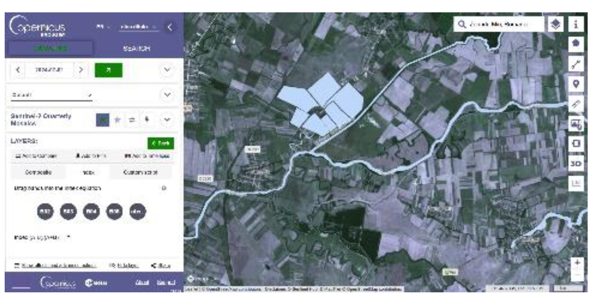Image resolution: width=596 pixels, height=299 pixels.
Task: Switch to 3D terrain view
Action: [x=576, y=164]
